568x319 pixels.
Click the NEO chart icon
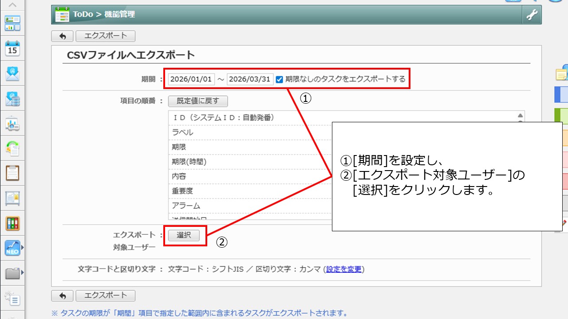point(12,248)
